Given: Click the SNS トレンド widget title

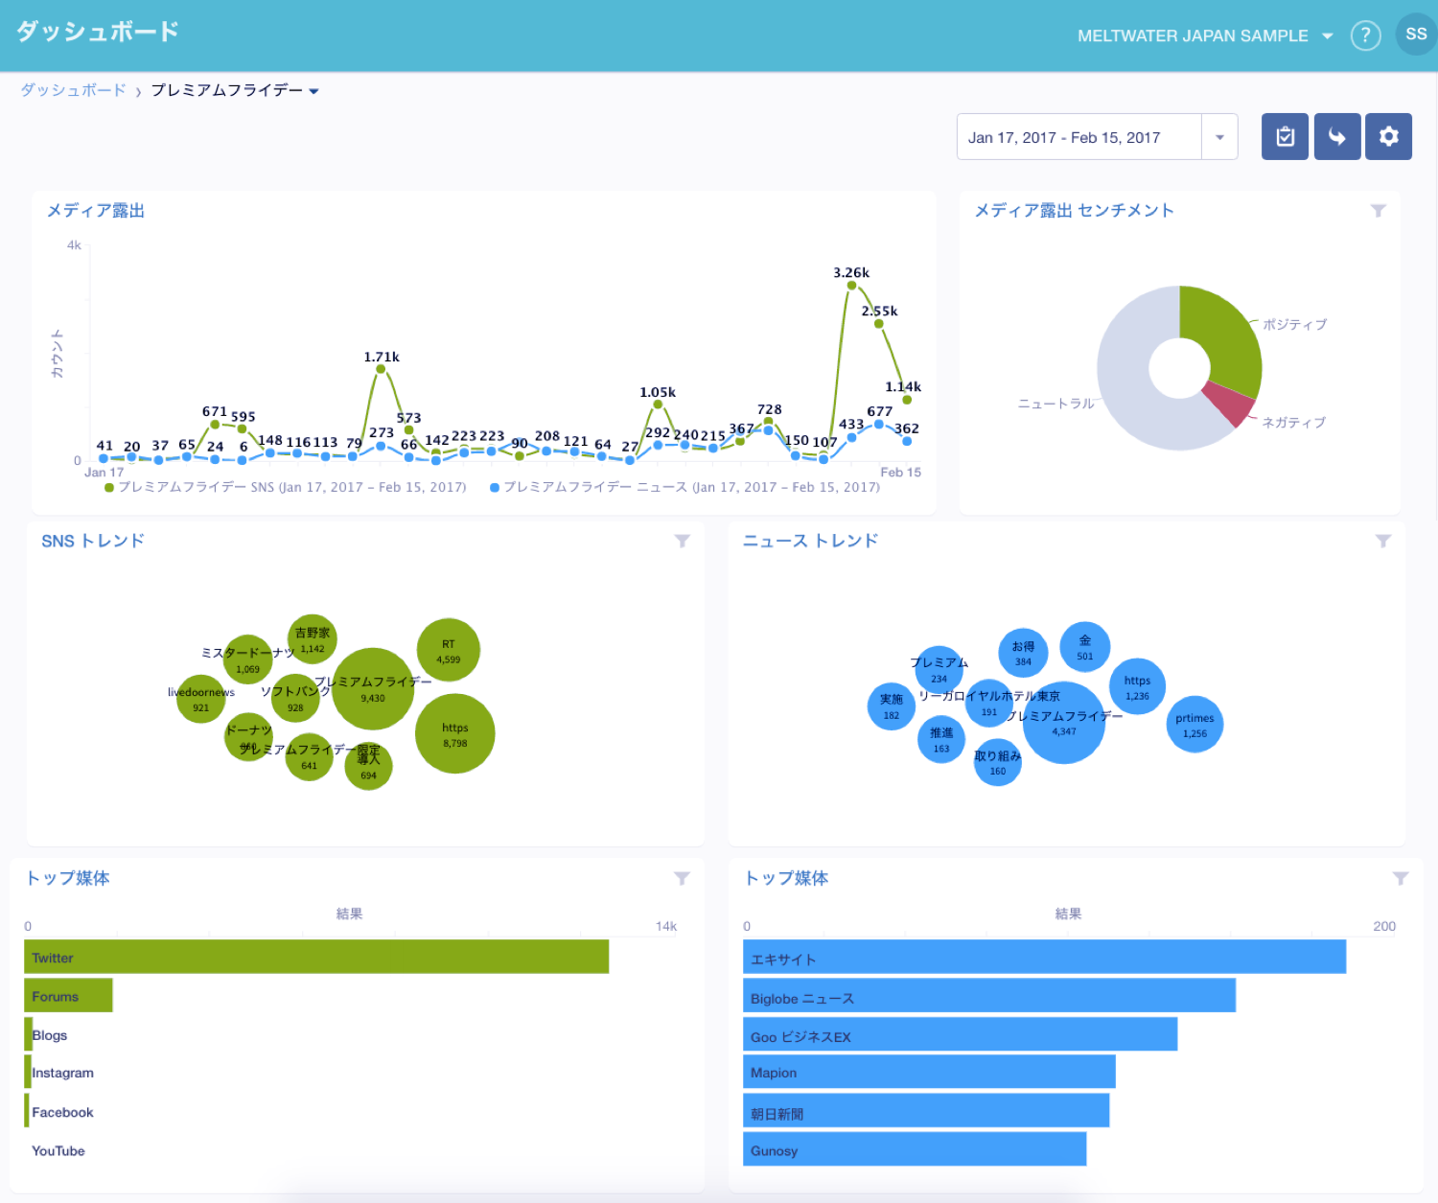Looking at the screenshot, I should pyautogui.click(x=93, y=541).
